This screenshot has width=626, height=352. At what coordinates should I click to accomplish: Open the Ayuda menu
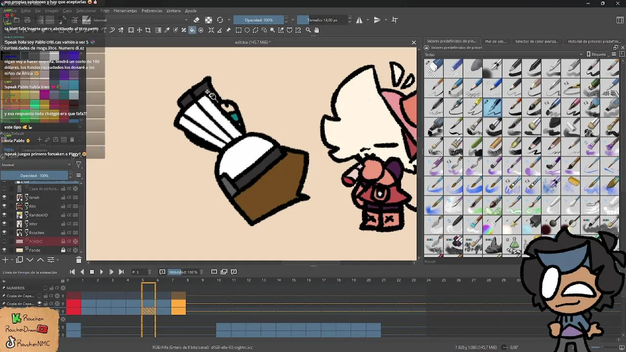click(x=191, y=11)
